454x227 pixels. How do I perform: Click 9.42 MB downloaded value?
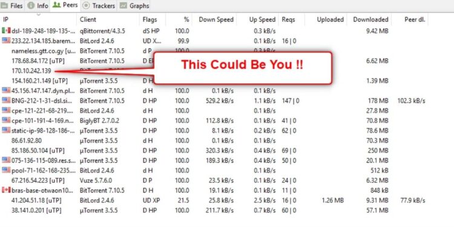[377, 31]
